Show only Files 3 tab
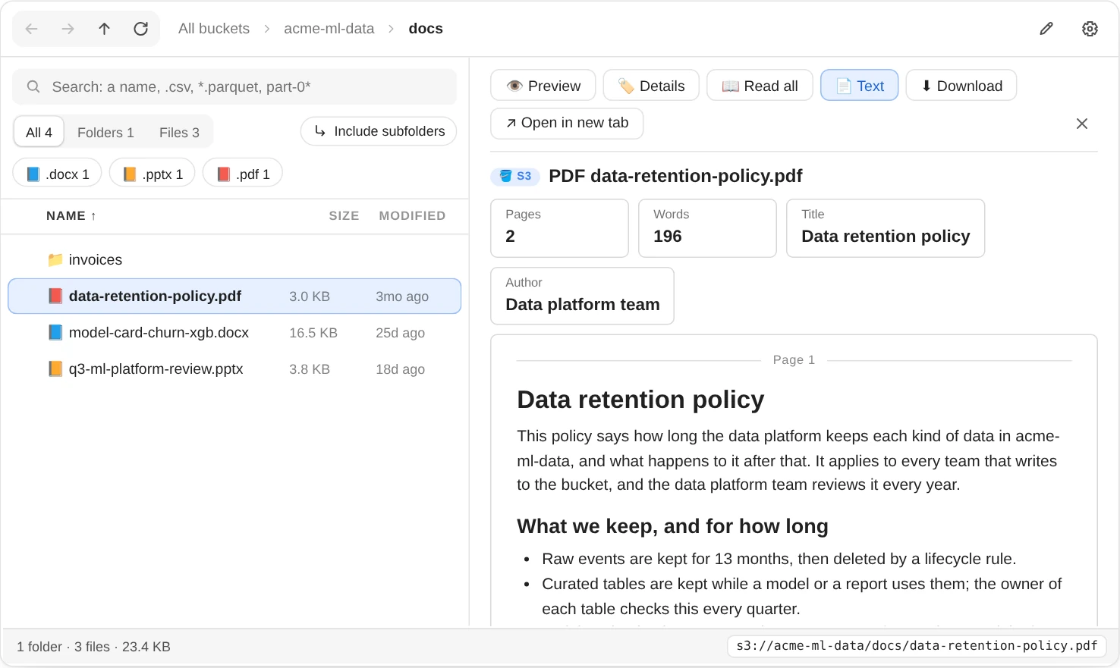This screenshot has width=1120, height=668. point(179,133)
